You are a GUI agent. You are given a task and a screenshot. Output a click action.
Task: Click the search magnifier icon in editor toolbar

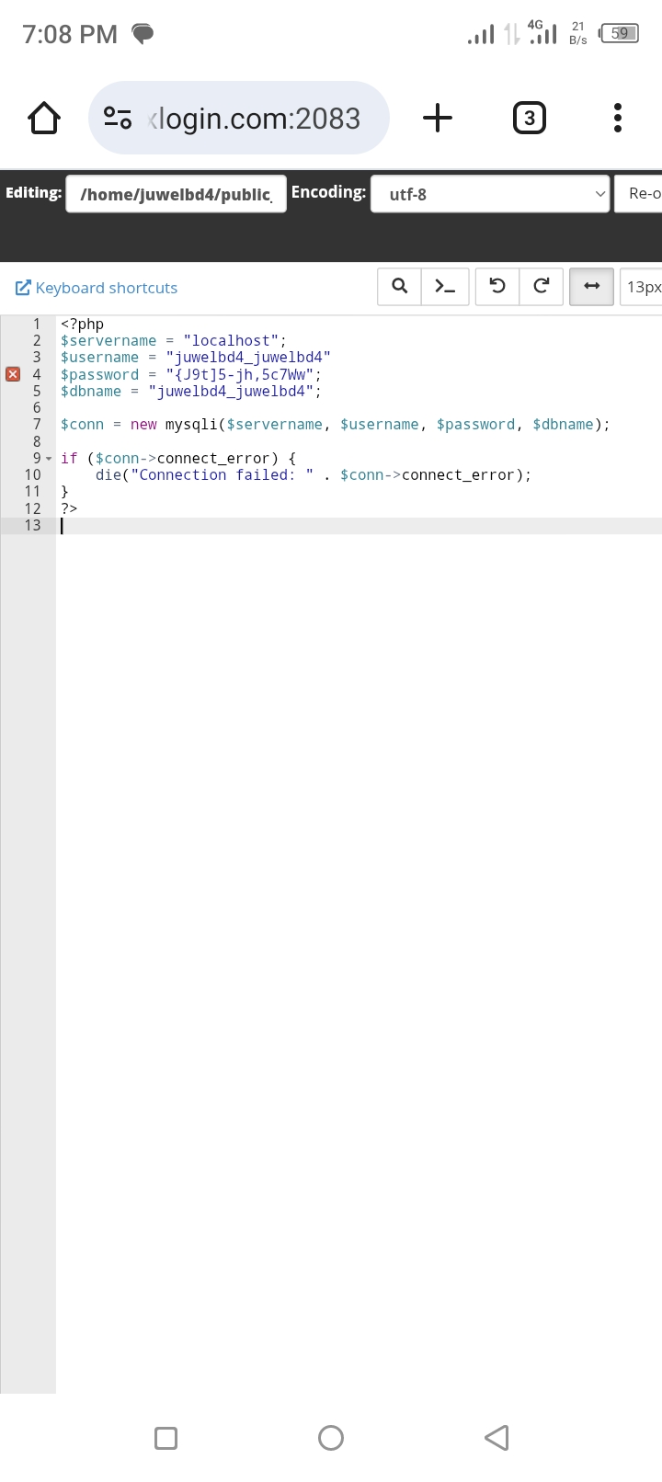399,286
